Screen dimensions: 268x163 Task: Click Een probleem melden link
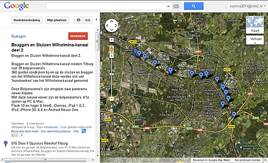247,160
